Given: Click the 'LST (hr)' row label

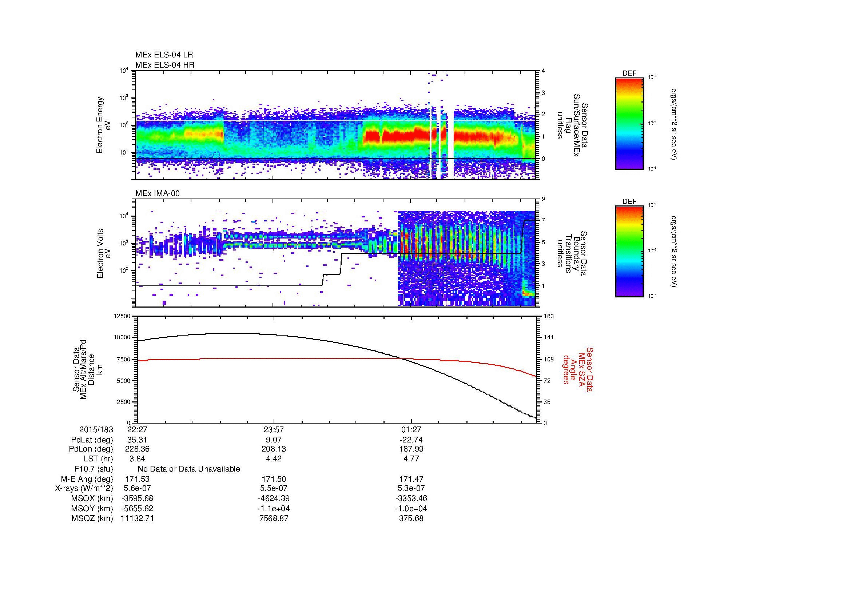Looking at the screenshot, I should click(98, 459).
